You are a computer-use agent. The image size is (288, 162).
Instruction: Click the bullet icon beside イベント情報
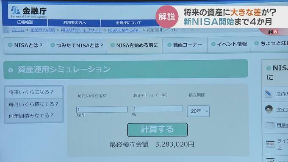click(x=213, y=44)
